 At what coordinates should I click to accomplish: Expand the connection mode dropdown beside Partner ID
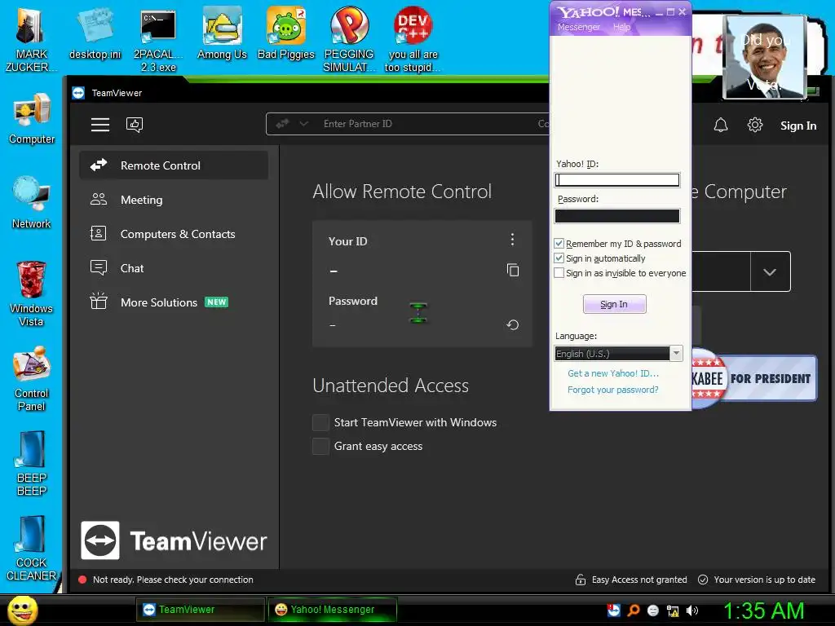click(303, 124)
